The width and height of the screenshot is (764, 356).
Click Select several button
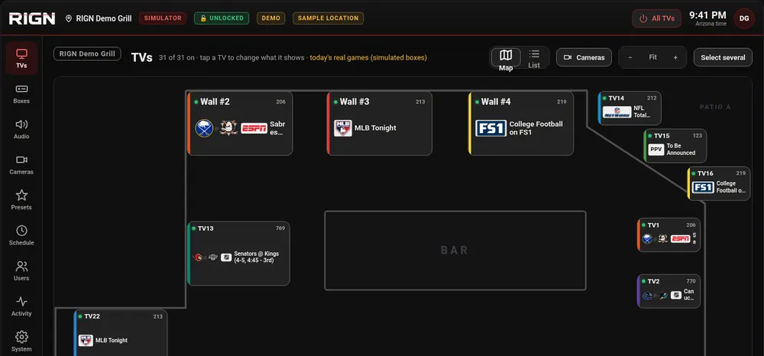tap(723, 57)
